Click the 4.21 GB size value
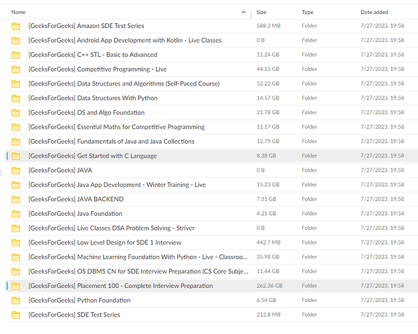The height and width of the screenshot is (334, 418). 266,213
